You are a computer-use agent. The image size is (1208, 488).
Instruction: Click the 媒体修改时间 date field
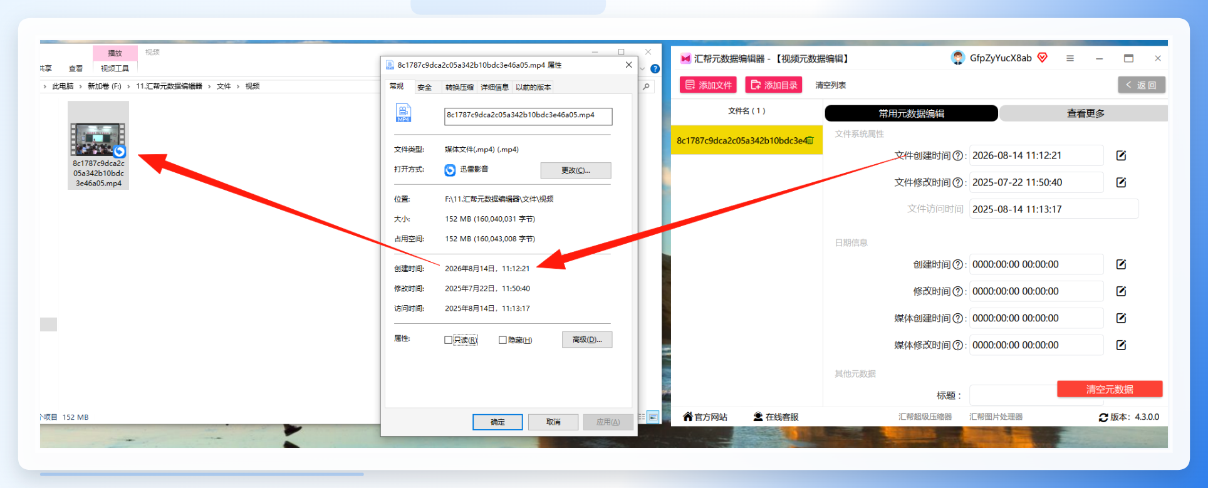point(1036,345)
